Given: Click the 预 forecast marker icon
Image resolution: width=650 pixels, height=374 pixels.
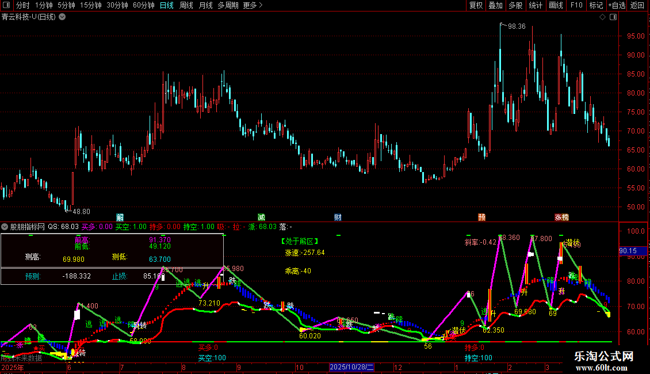Looking at the screenshot, I should click(481, 217).
